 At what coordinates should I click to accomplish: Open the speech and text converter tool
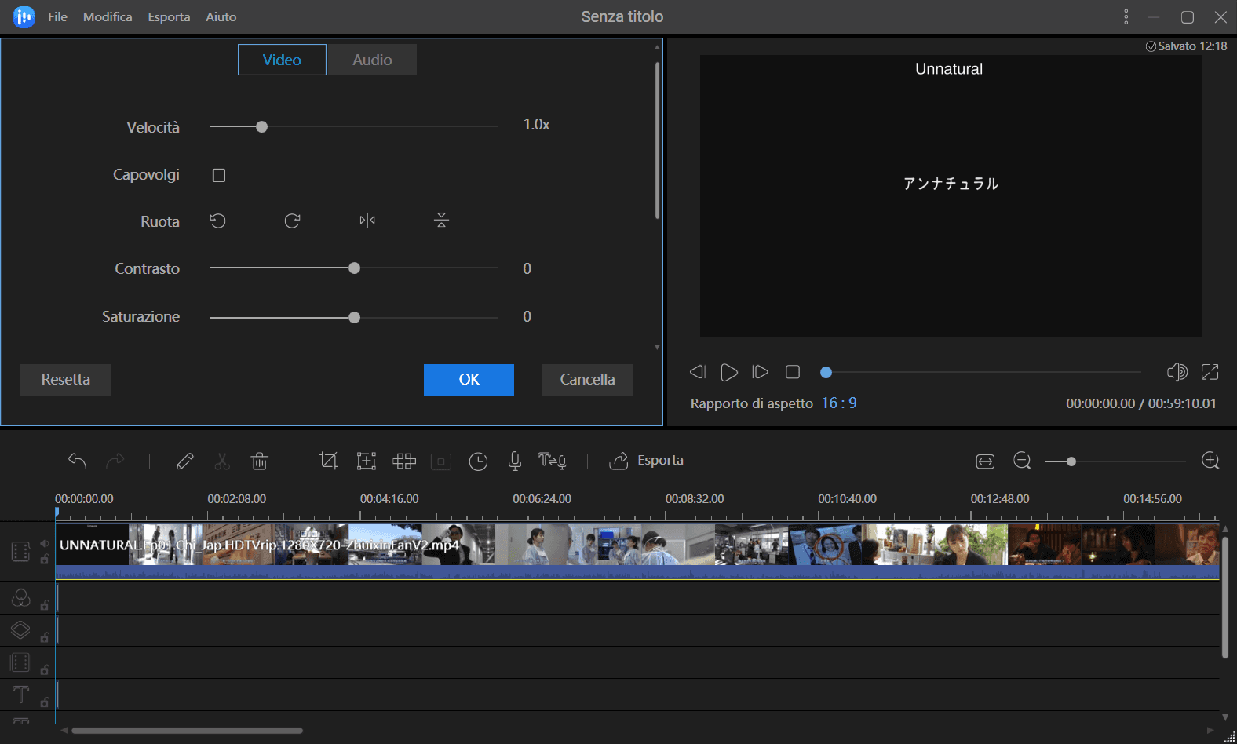[552, 461]
